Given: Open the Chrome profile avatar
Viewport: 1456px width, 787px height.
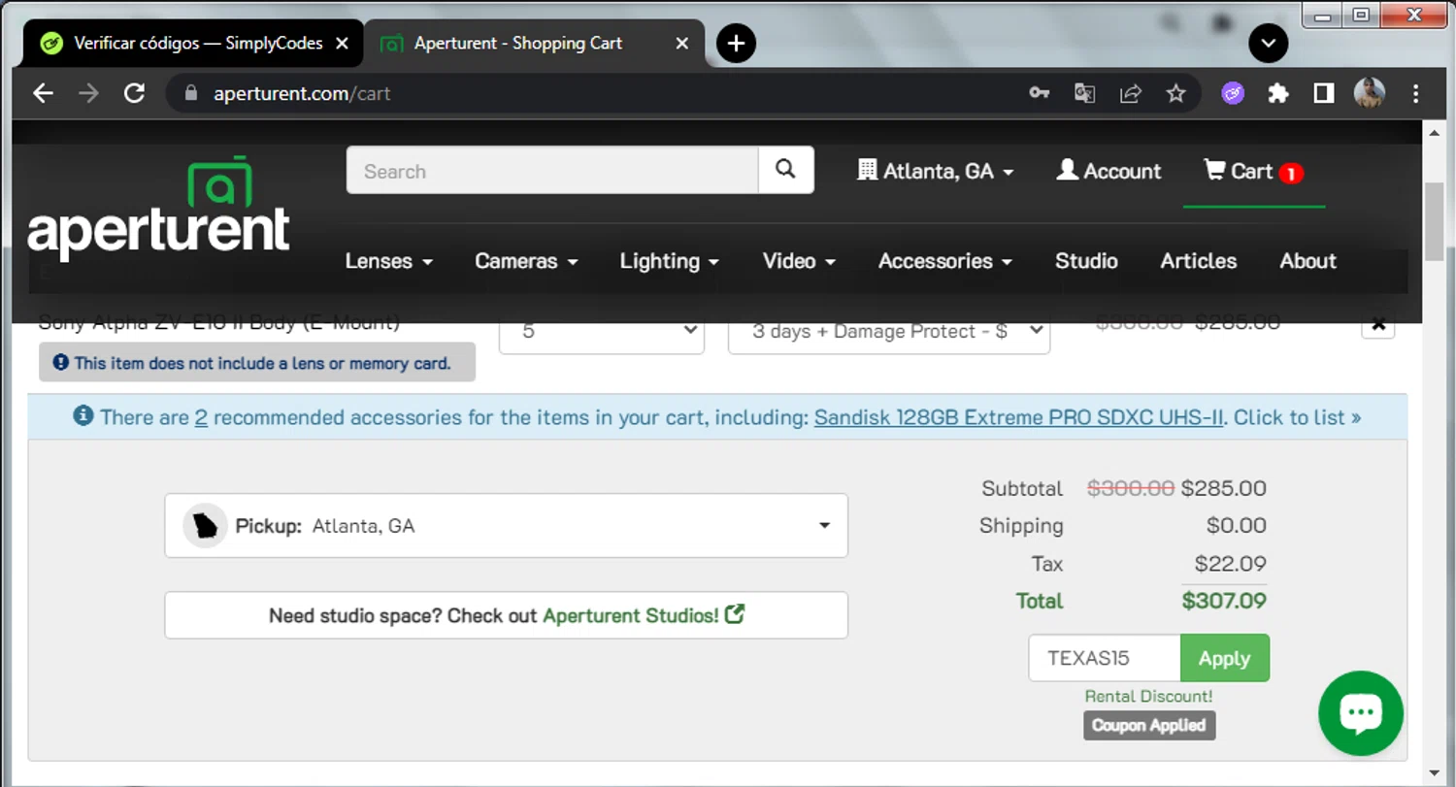Looking at the screenshot, I should pyautogui.click(x=1369, y=93).
